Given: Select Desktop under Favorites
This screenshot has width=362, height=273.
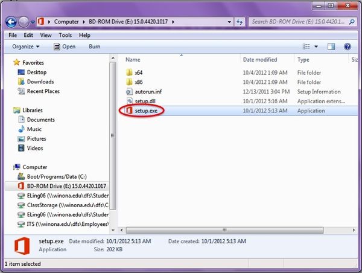Looking at the screenshot, I should (37, 72).
